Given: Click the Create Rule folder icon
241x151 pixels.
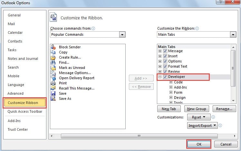Looking at the screenshot, I should [53, 57].
